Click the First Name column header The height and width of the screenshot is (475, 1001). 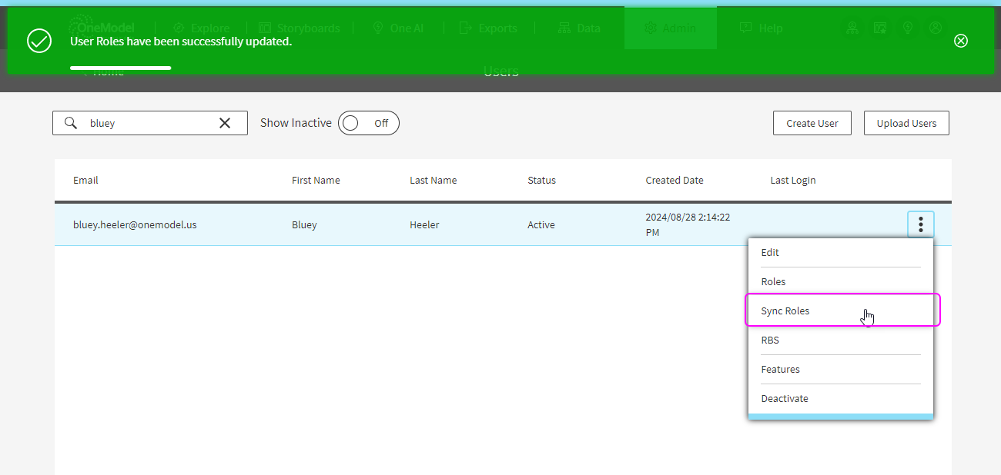(x=316, y=181)
